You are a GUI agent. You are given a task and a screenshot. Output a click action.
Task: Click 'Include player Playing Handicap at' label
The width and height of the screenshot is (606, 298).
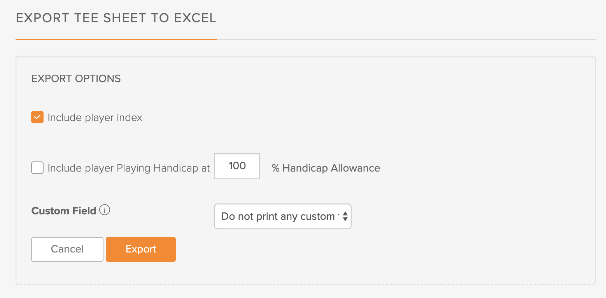129,168
